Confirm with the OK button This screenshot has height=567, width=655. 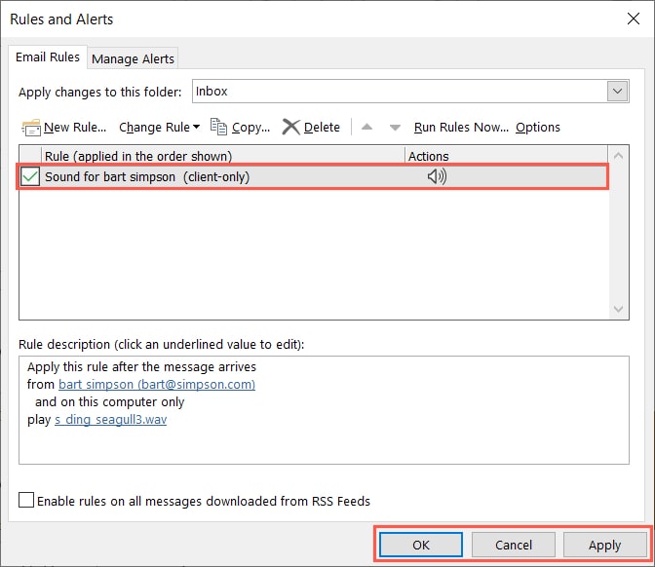tap(421, 545)
